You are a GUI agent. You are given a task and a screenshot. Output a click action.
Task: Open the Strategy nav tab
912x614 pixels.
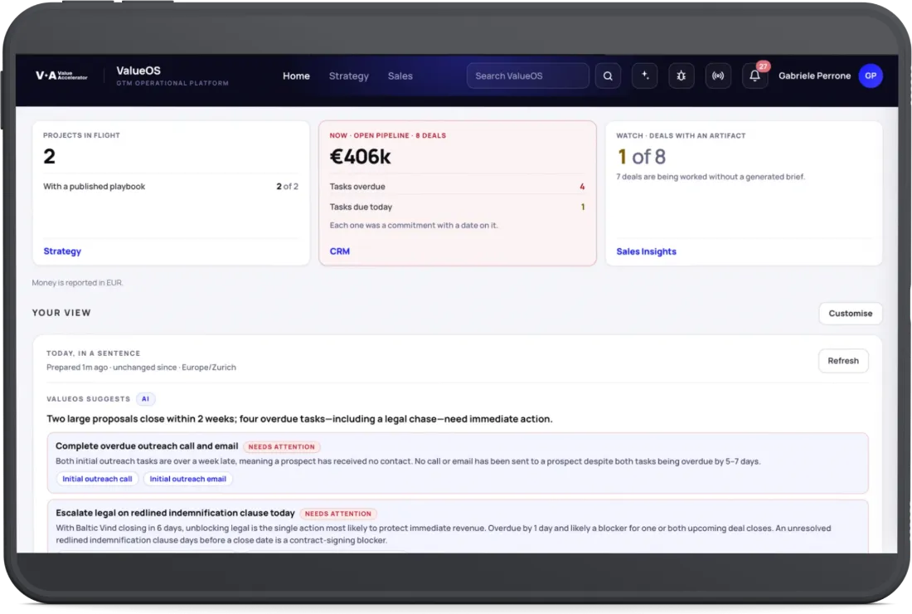348,76
